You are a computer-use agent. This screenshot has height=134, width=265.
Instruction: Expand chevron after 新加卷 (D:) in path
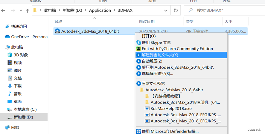click(86, 10)
